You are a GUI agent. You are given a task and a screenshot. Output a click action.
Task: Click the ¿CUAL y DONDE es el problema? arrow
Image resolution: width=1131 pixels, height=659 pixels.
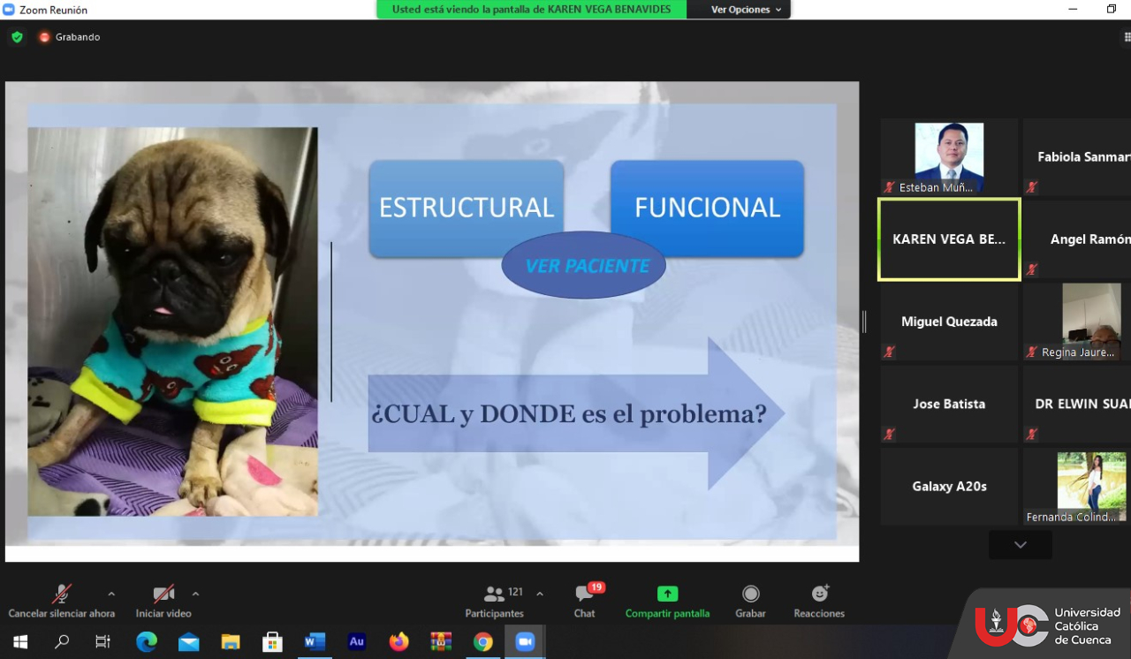coord(576,413)
